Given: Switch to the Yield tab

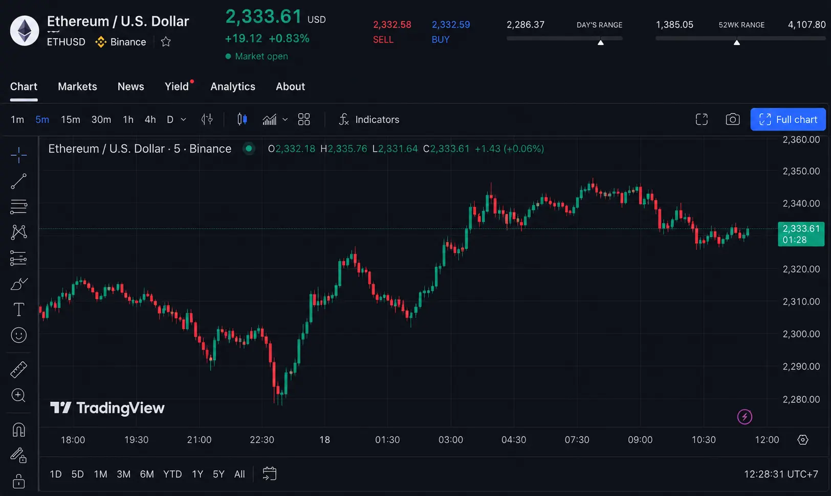Looking at the screenshot, I should [x=177, y=87].
